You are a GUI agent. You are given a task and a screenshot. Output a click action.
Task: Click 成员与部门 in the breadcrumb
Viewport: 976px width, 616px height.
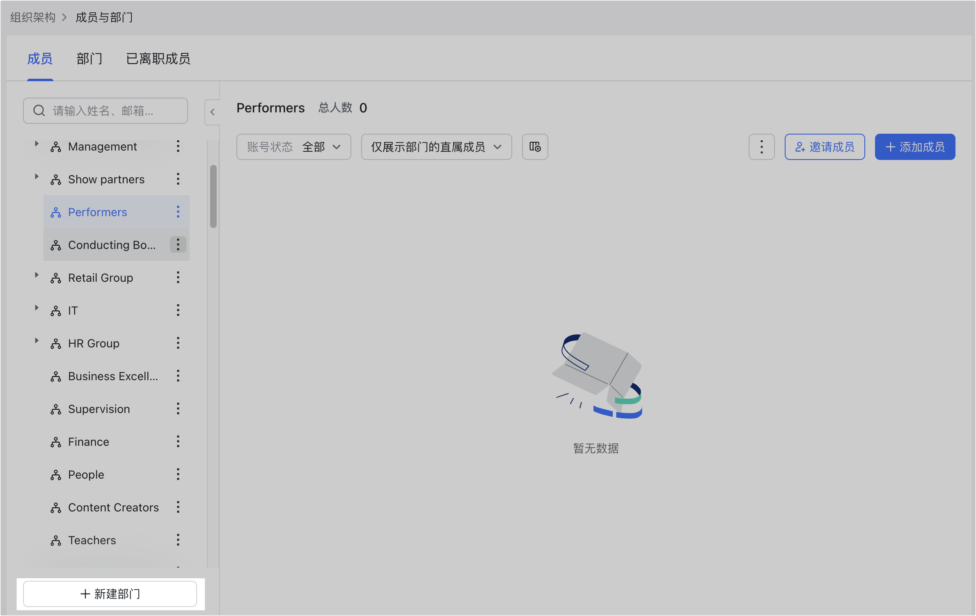[104, 18]
